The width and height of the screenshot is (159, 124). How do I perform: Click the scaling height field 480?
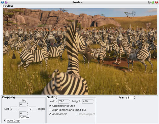coord(87,101)
